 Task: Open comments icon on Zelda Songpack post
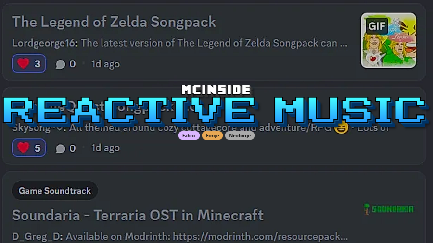click(60, 64)
